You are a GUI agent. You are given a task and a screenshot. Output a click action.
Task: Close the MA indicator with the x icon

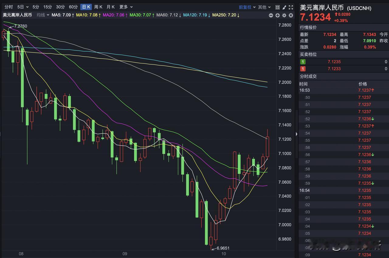point(291,15)
